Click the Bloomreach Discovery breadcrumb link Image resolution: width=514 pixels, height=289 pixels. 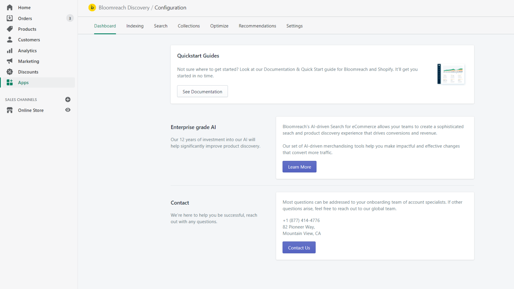pyautogui.click(x=124, y=8)
